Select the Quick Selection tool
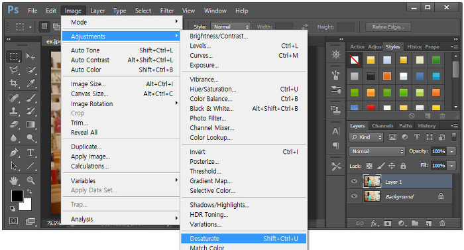This screenshot has height=250, width=464. (30, 70)
